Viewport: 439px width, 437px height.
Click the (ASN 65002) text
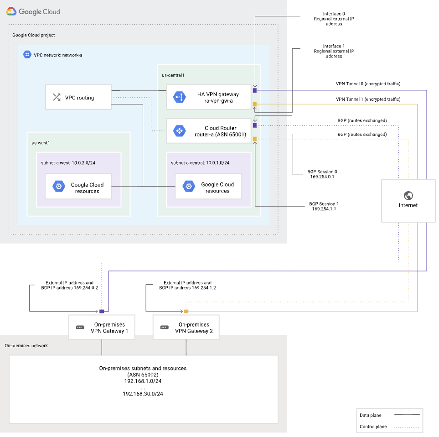[x=143, y=375]
